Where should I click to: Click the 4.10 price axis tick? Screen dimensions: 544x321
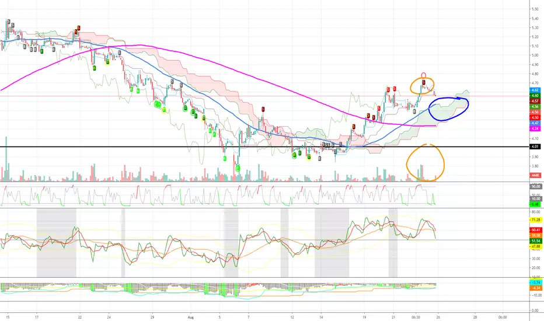tap(535, 138)
